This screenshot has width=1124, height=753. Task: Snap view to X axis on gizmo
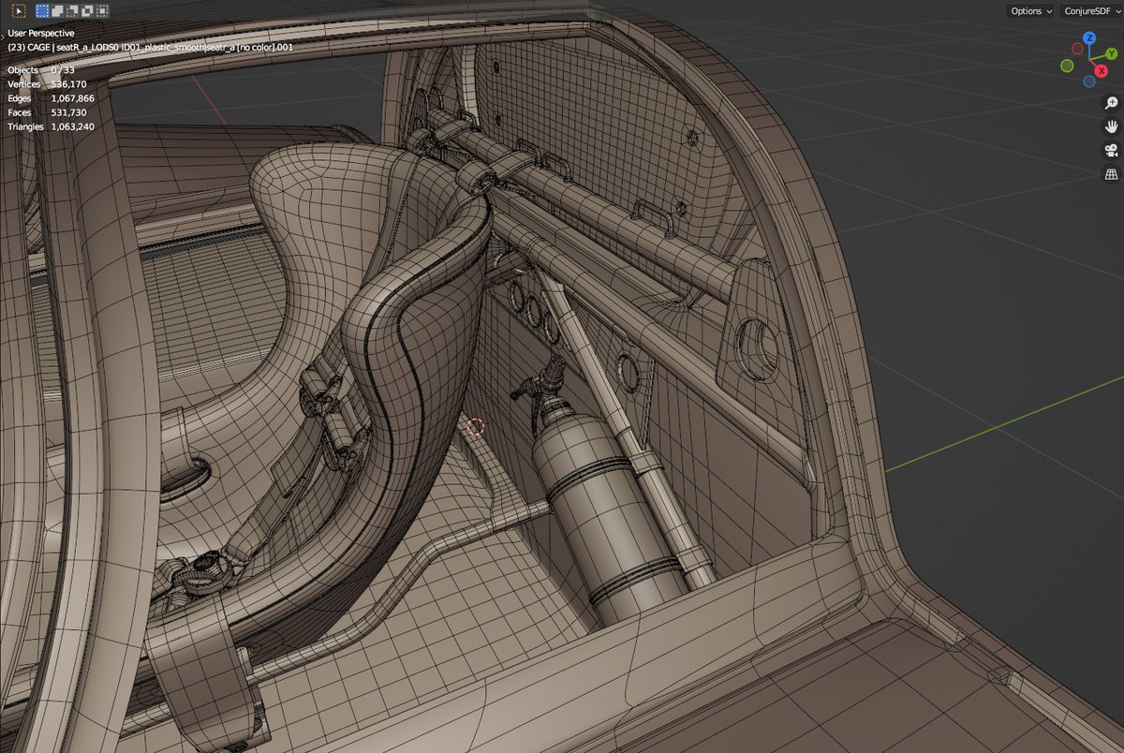click(1100, 71)
